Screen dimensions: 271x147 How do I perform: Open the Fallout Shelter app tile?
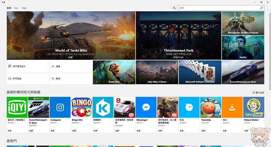[254, 114]
